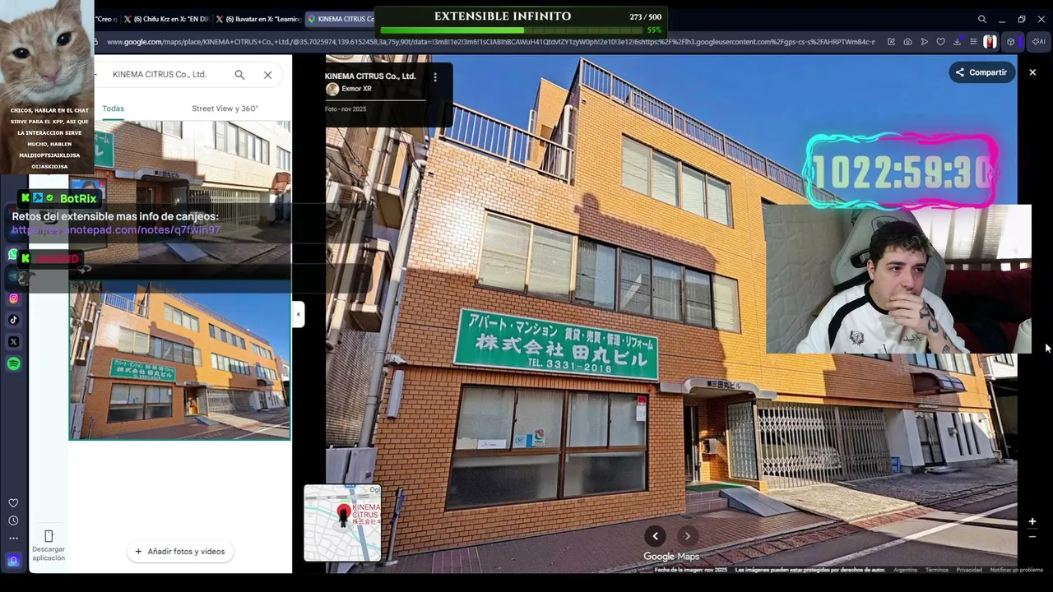Screen dimensions: 1053x592
Task: Zoom out with the minus button
Action: click(x=1032, y=537)
